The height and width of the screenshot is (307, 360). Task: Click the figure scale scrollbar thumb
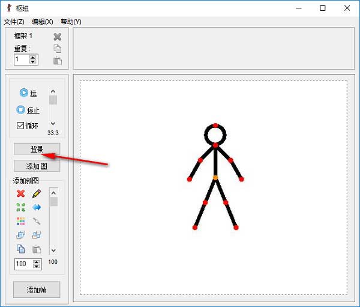tap(54, 202)
